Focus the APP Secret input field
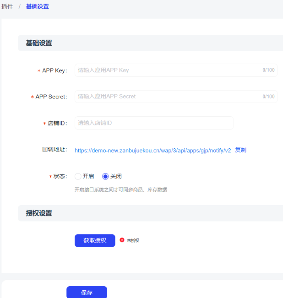The width and height of the screenshot is (283, 298). point(167,97)
